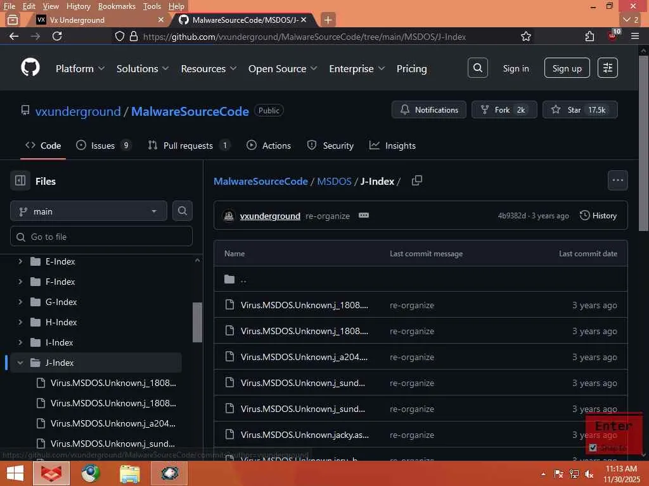Open the appearance settings icon beside Sign up
The image size is (649, 486).
click(x=608, y=68)
